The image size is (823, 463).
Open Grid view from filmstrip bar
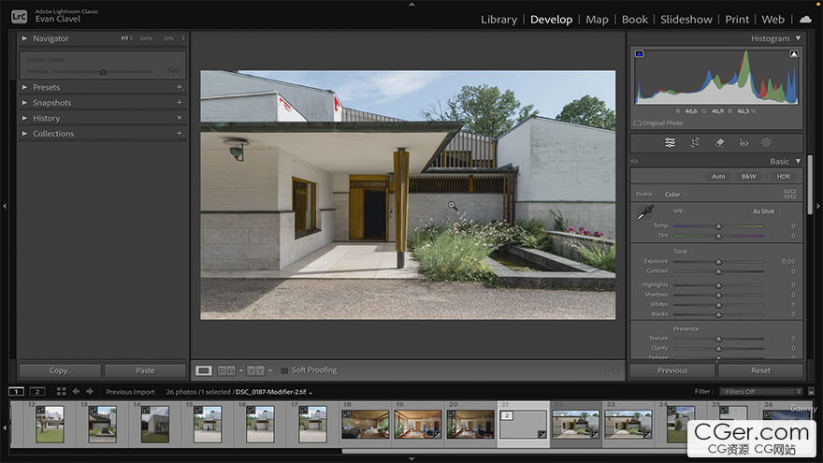62,392
